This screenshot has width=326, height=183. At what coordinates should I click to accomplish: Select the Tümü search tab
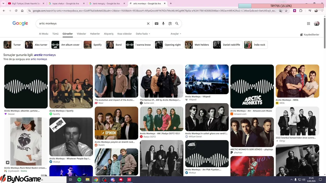point(55,34)
